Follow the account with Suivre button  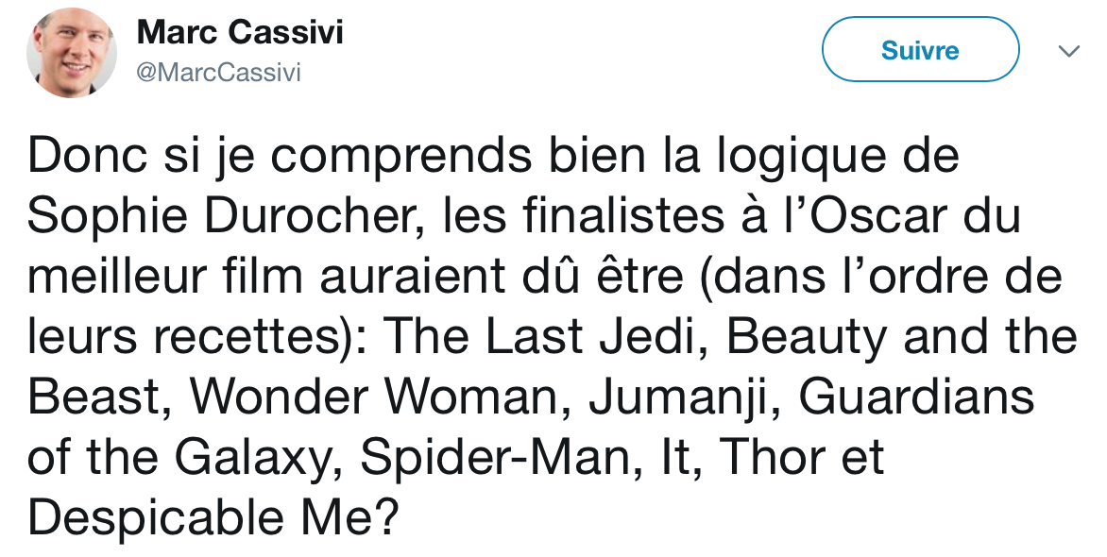point(920,49)
